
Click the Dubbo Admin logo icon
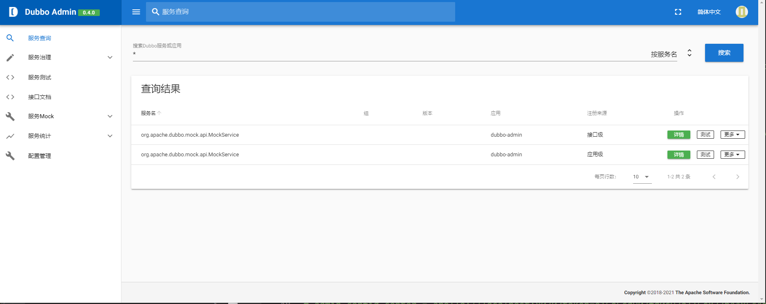(13, 12)
